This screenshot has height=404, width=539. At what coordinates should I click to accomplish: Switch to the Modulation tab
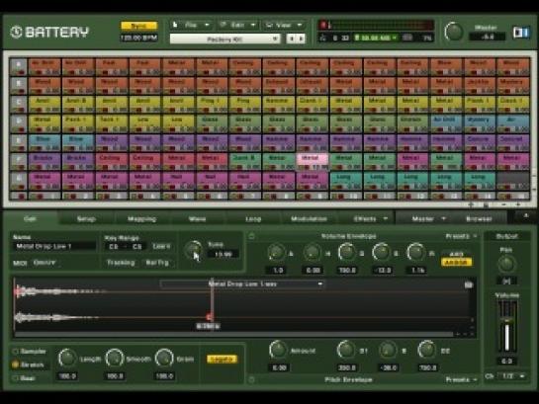309,218
